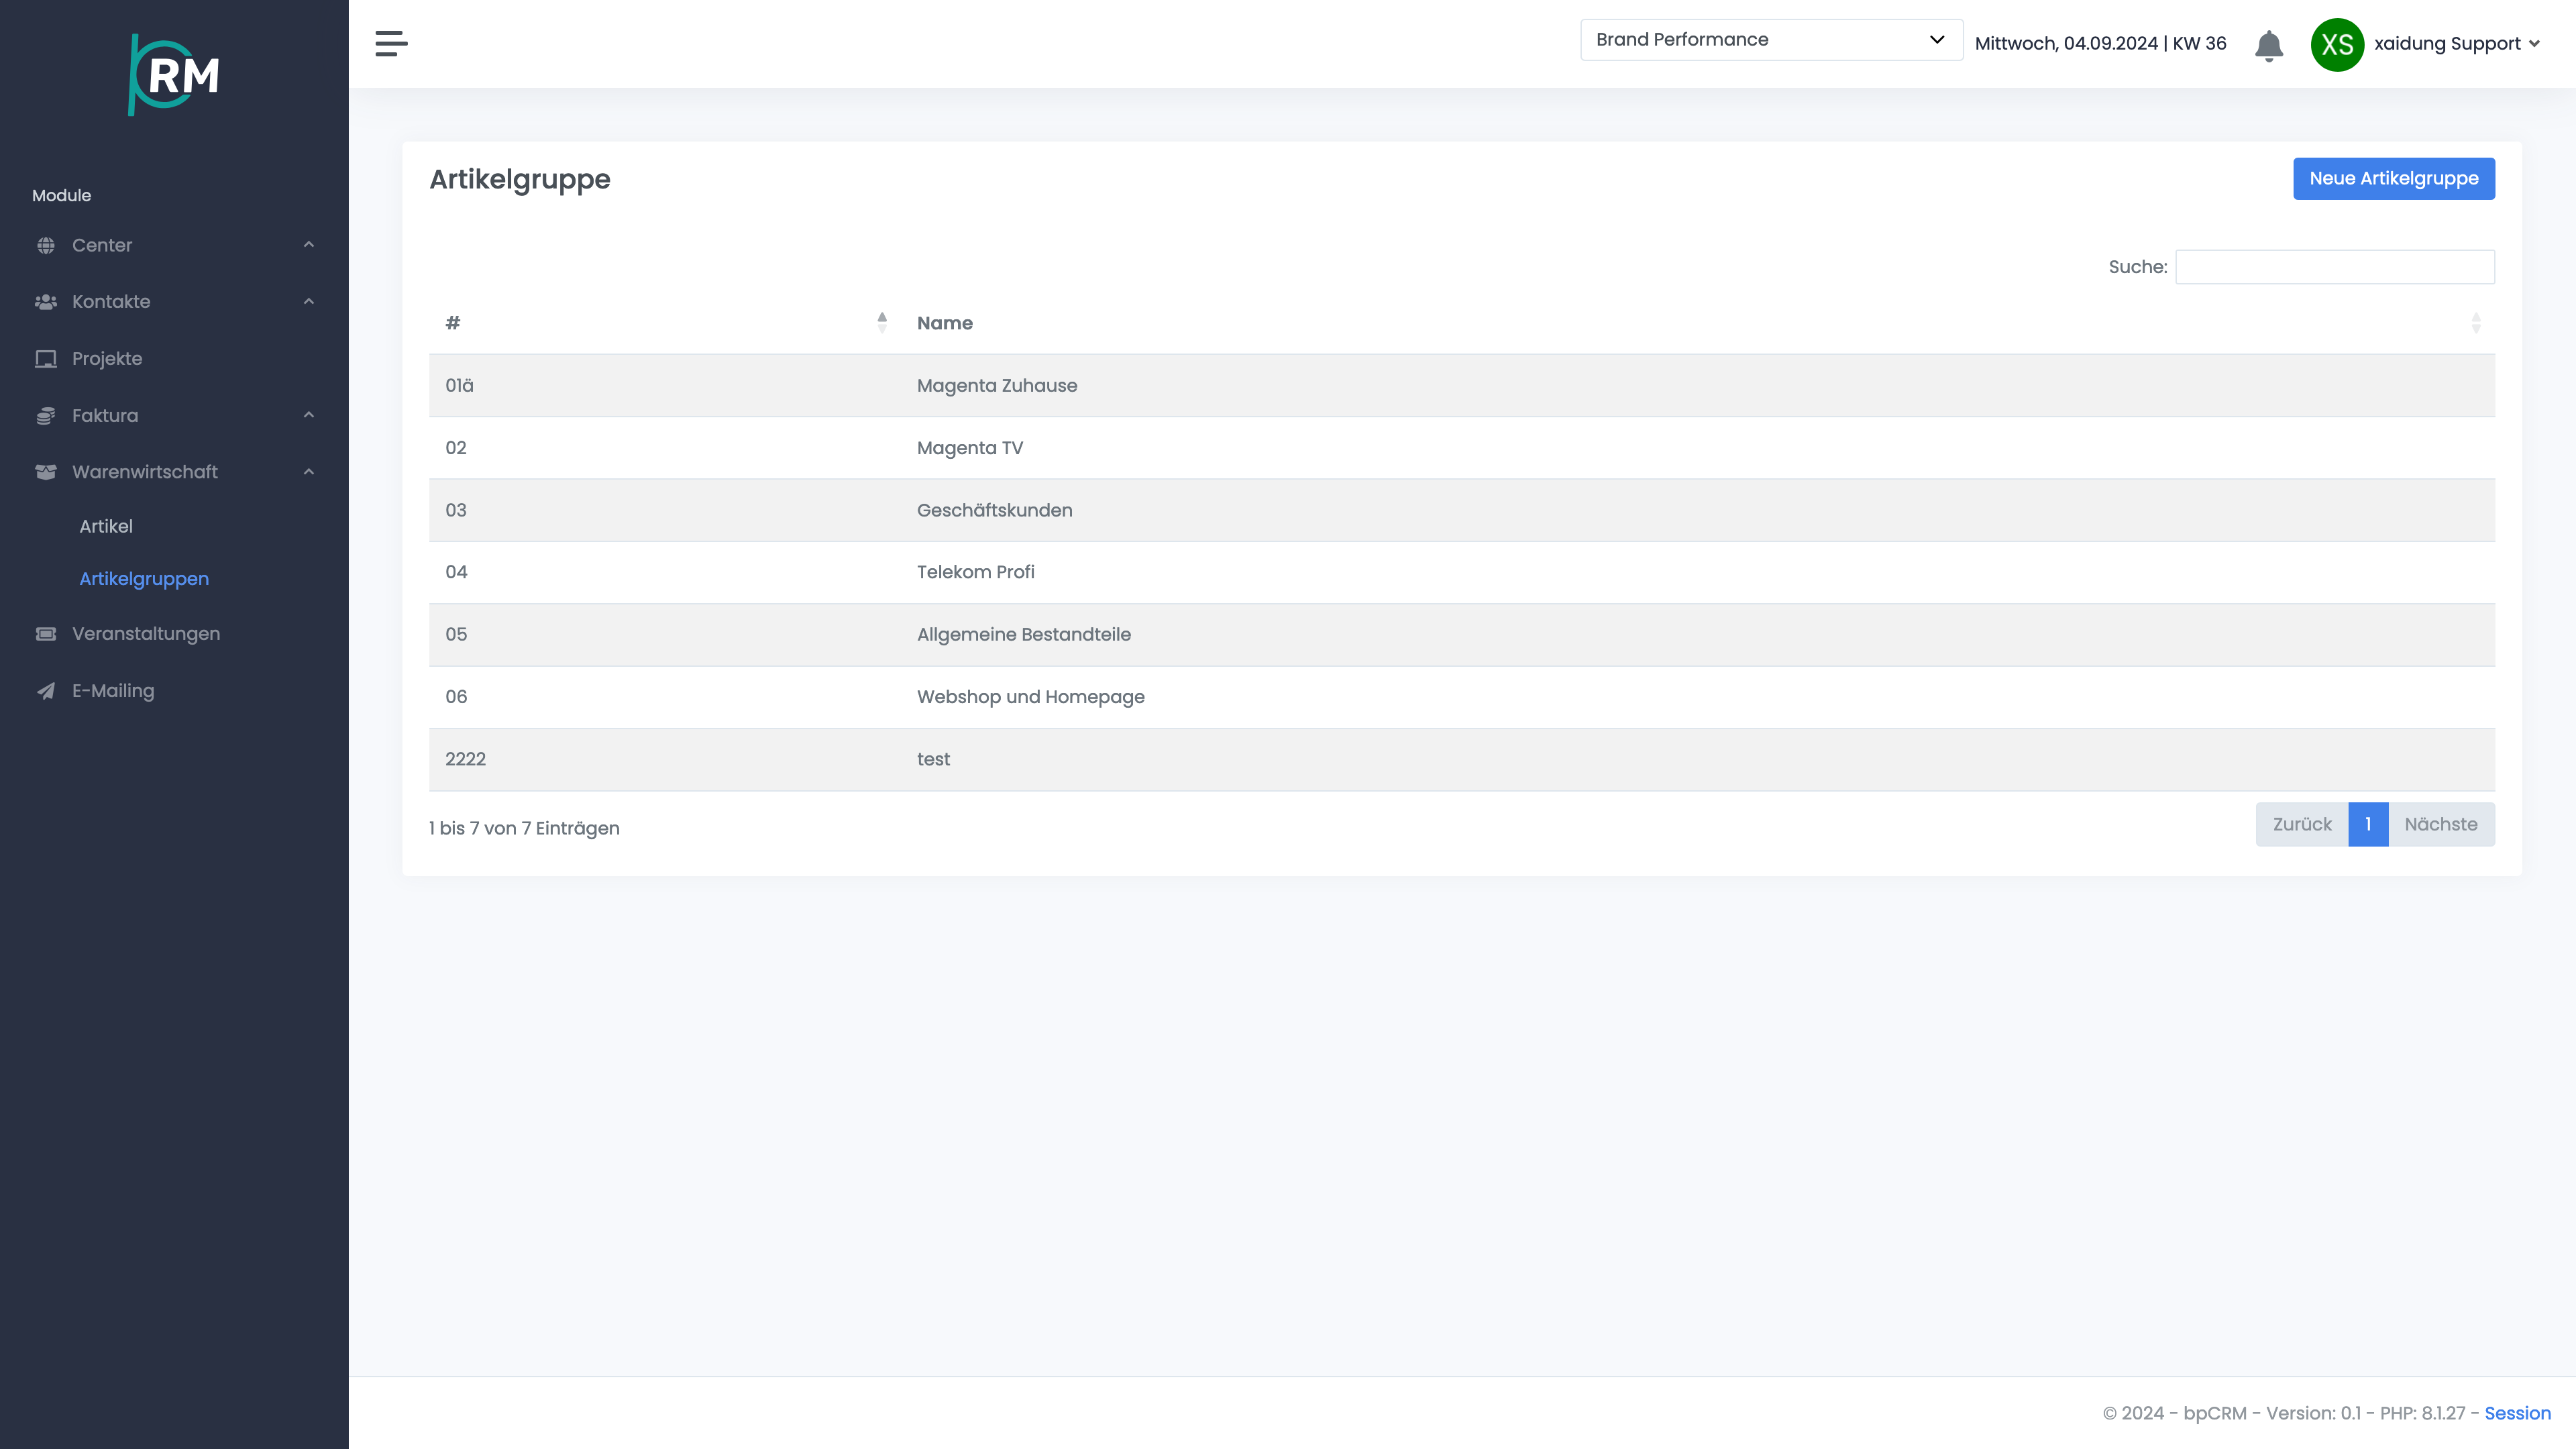The width and height of the screenshot is (2576, 1449).
Task: Click the date Mittwoch, 04.09.2024 text
Action: (x=2066, y=43)
